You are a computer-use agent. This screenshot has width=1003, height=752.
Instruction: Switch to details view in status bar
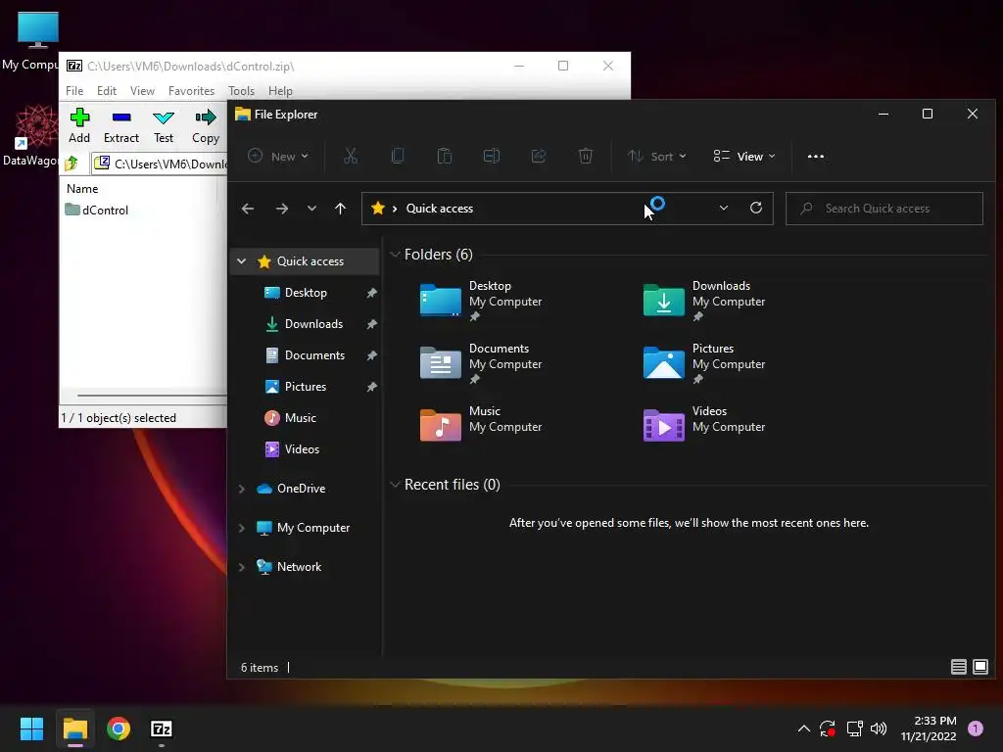(958, 667)
